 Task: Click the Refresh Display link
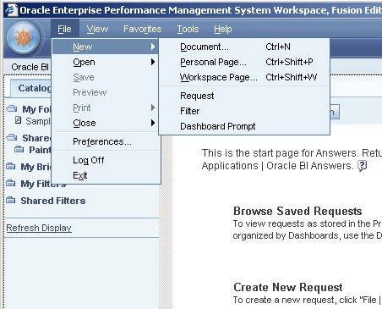tap(39, 228)
